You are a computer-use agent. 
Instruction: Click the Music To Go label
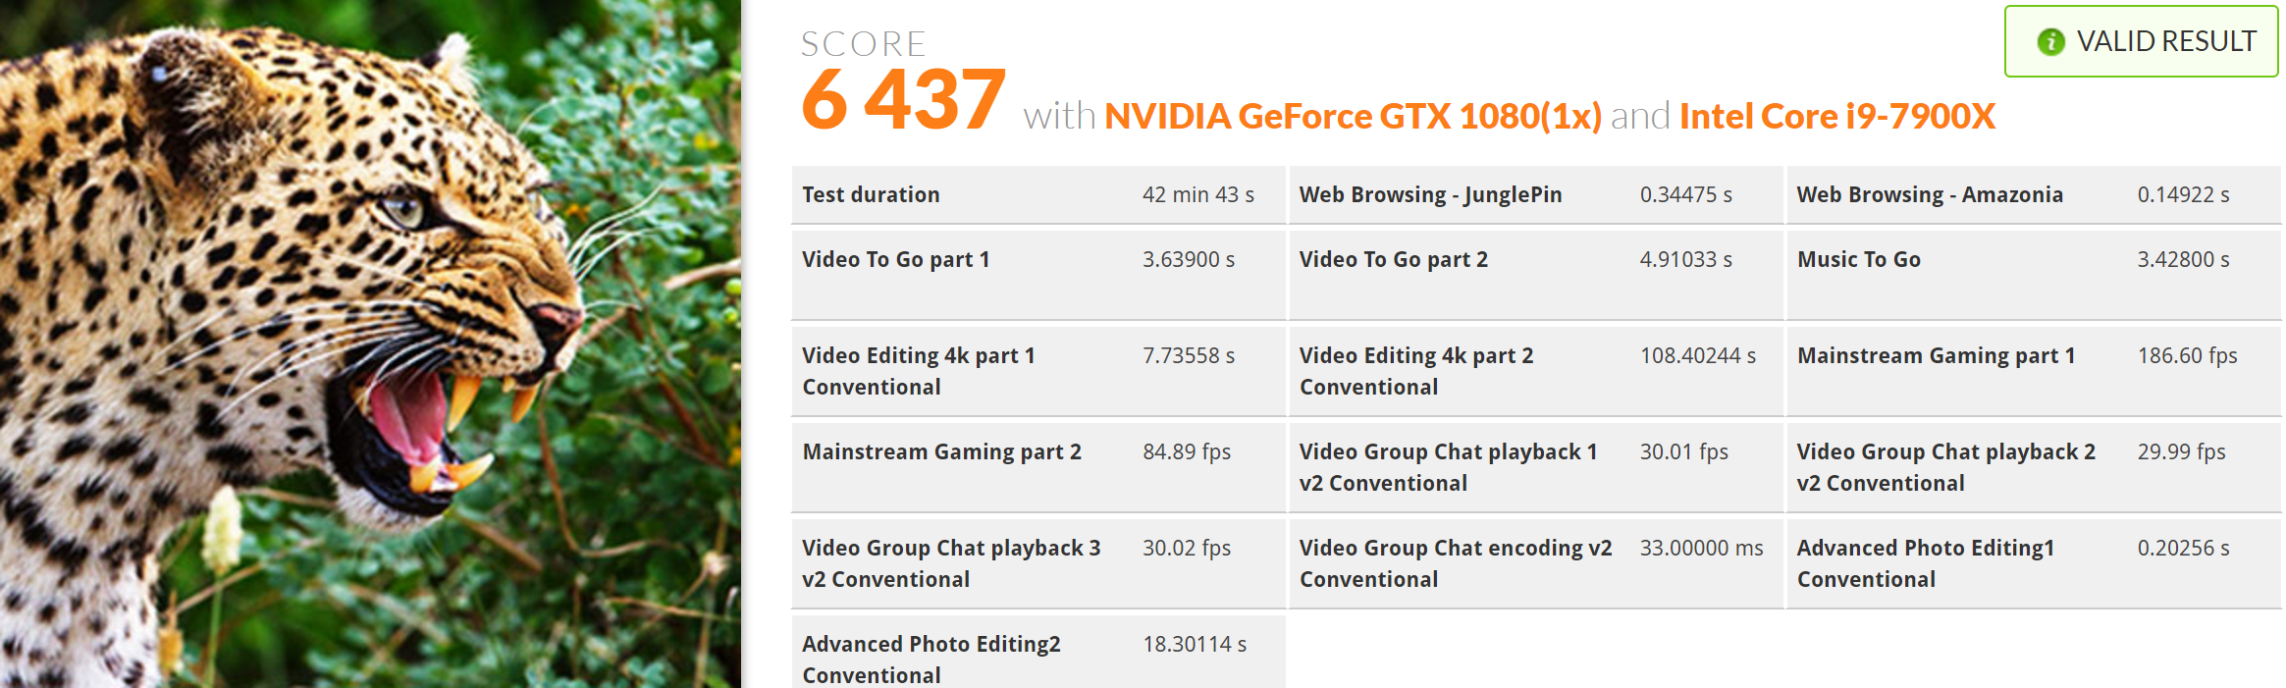tap(1858, 259)
